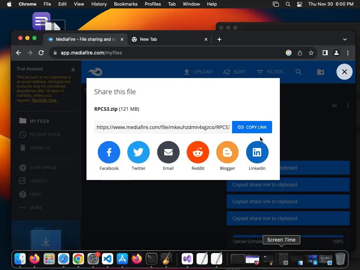Share the file via LinkedIn icon

click(x=257, y=152)
